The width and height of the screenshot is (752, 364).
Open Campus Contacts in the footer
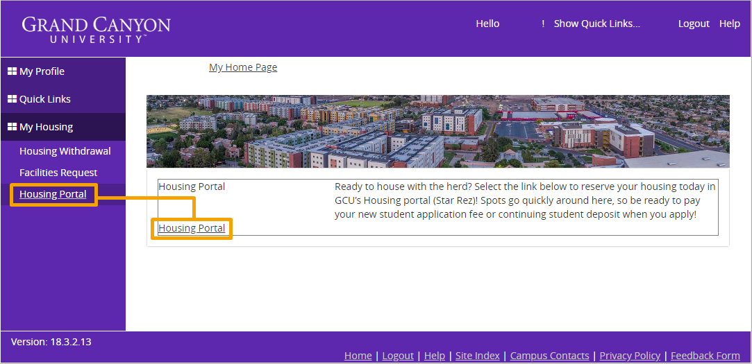550,356
